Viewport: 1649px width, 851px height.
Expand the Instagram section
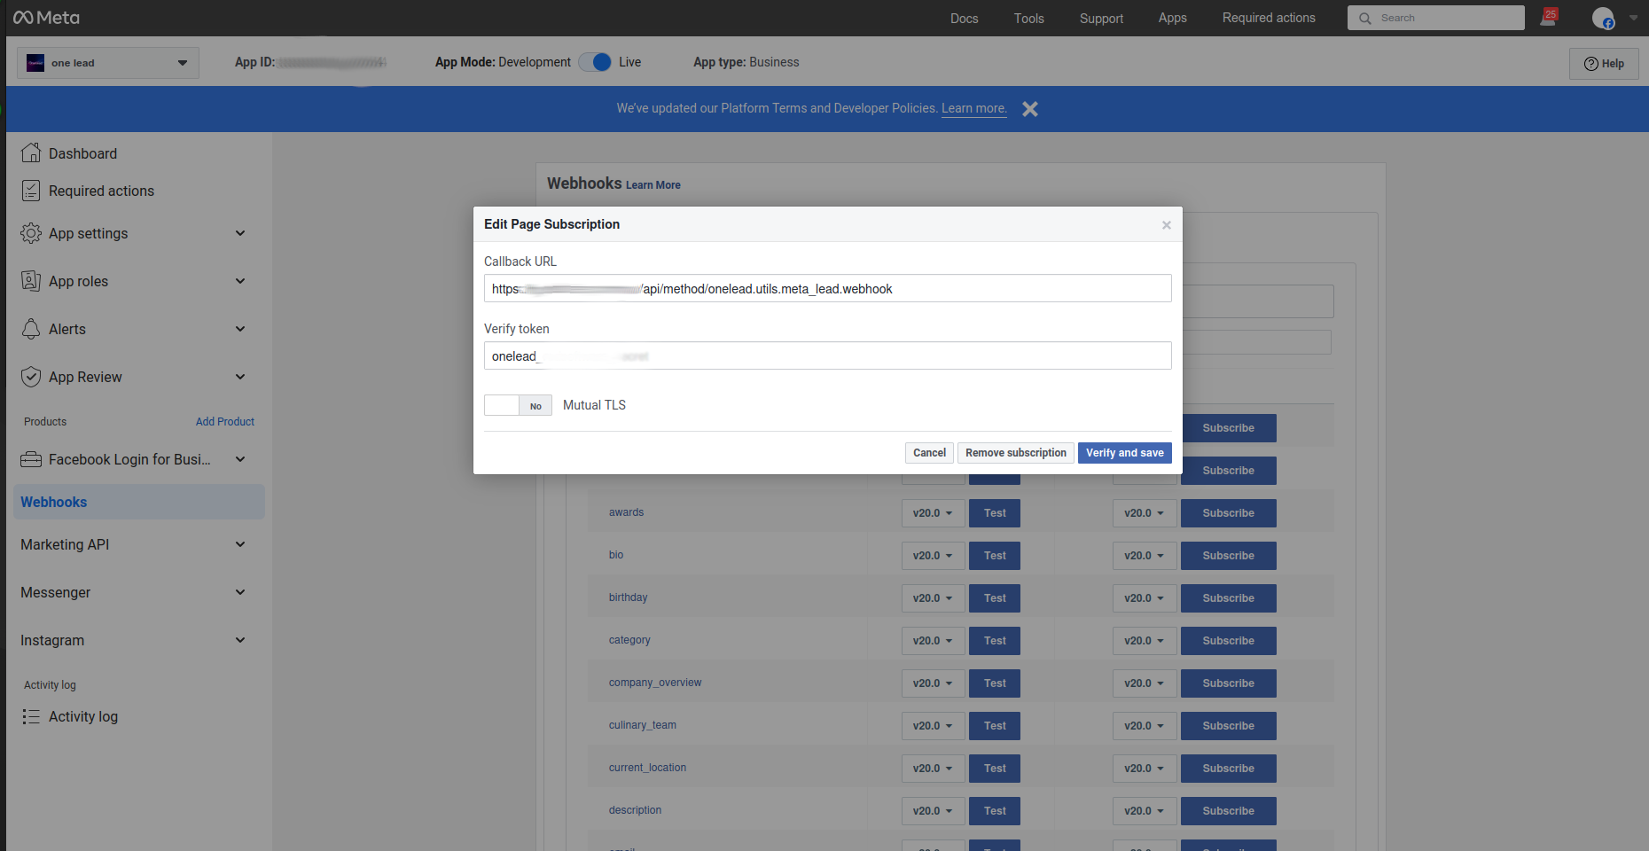[240, 640]
